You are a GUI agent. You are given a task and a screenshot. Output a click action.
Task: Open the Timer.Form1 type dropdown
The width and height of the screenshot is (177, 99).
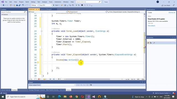87,12
